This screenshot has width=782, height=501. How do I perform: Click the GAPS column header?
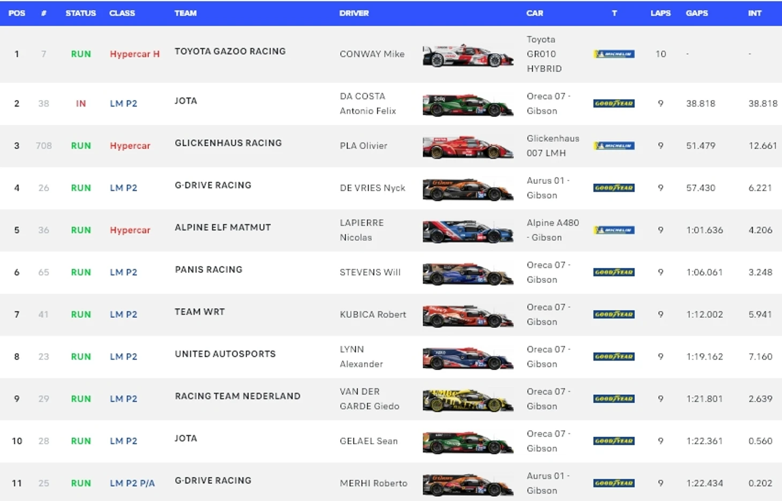coord(697,13)
